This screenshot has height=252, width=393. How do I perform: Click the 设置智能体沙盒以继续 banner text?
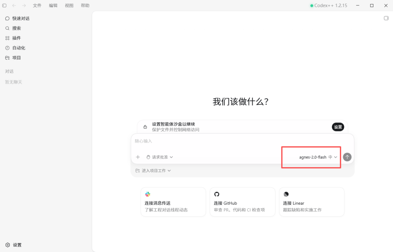point(174,124)
